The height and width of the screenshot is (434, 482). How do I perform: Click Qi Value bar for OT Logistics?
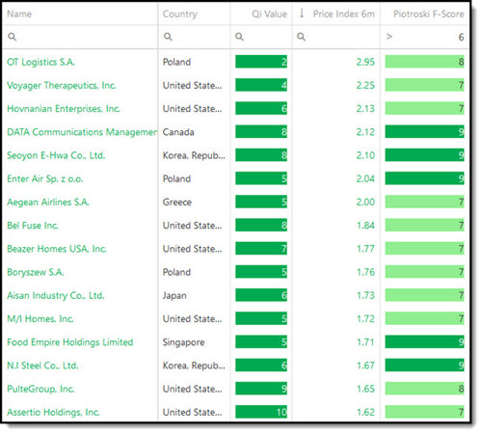[261, 62]
